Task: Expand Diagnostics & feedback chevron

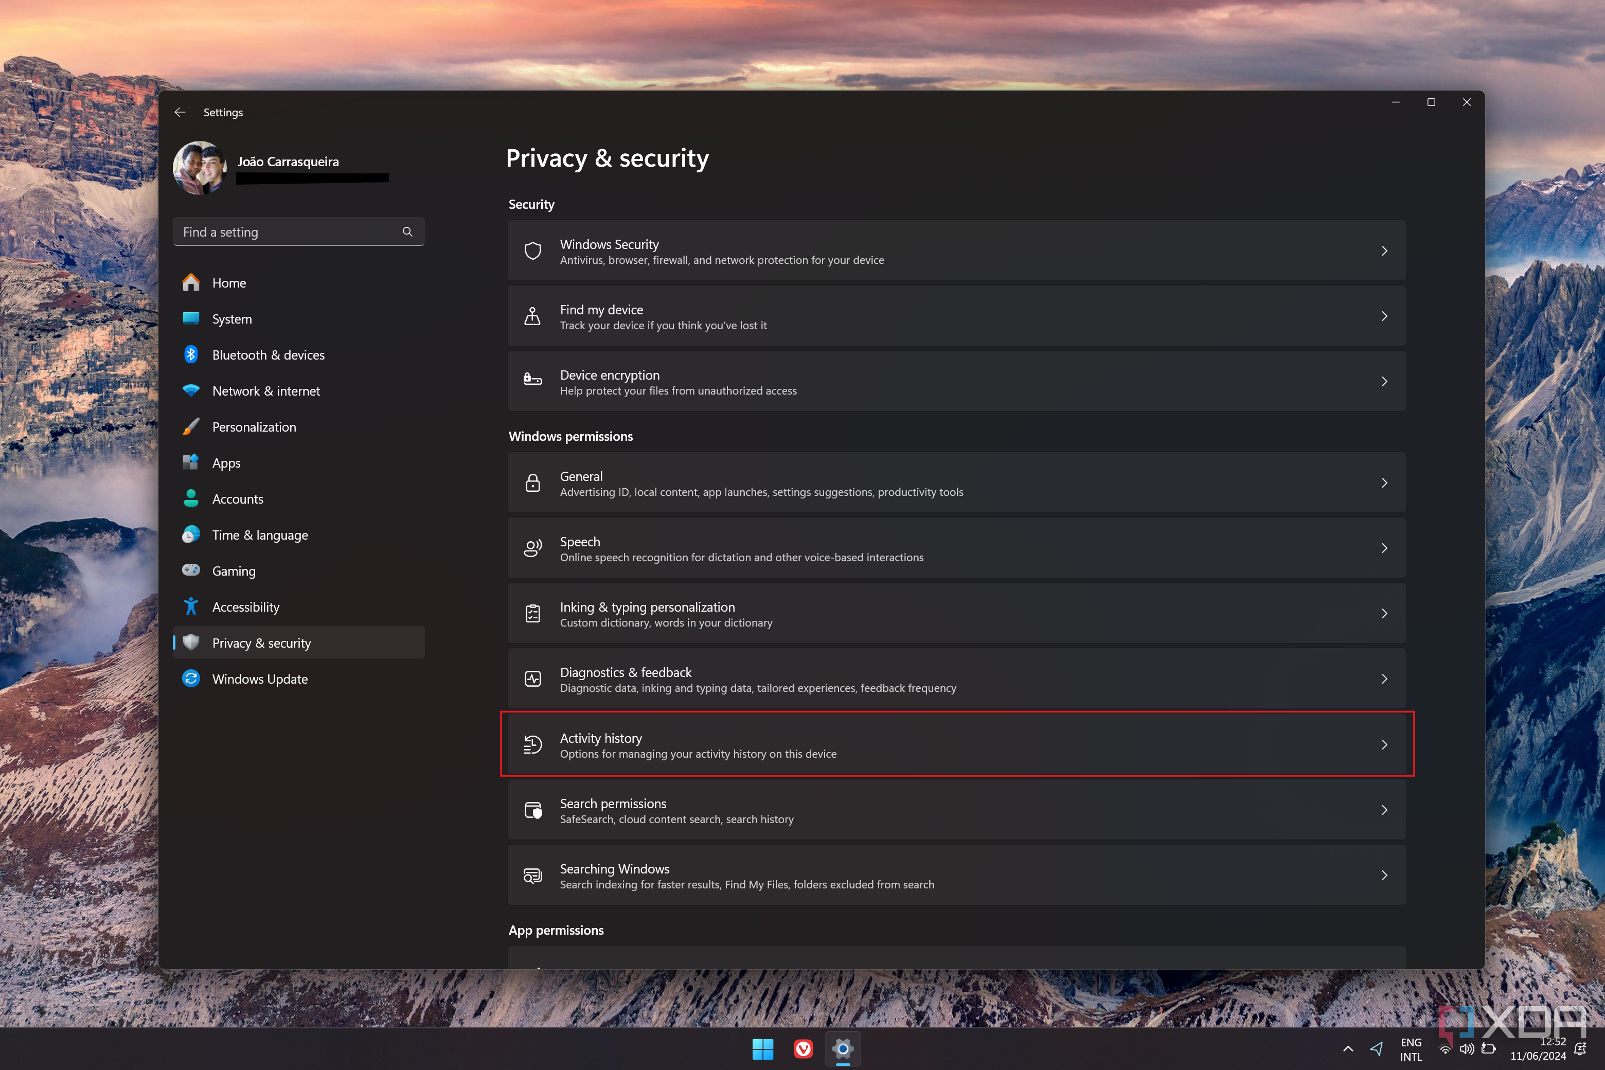Action: [1385, 679]
